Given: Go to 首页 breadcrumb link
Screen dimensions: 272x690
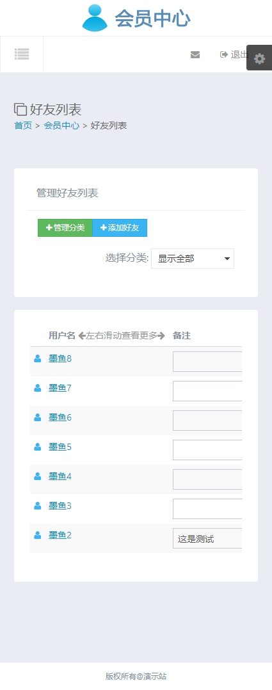Looking at the screenshot, I should [x=23, y=125].
